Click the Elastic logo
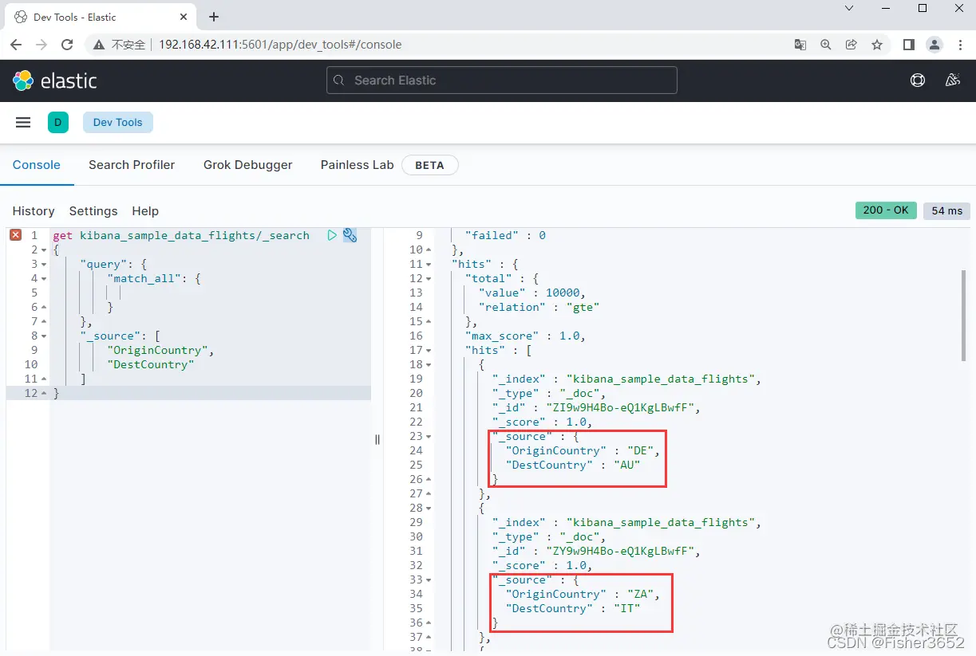976x656 pixels. (54, 81)
